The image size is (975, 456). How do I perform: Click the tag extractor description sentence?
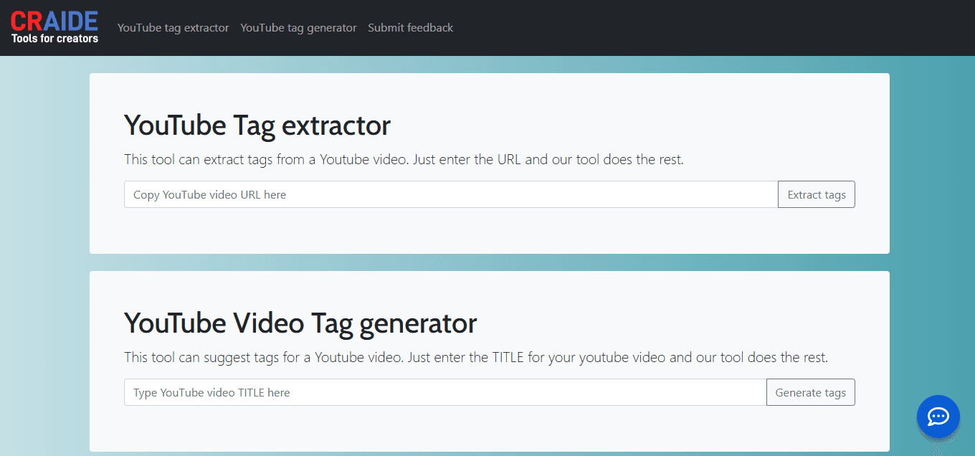click(x=404, y=159)
